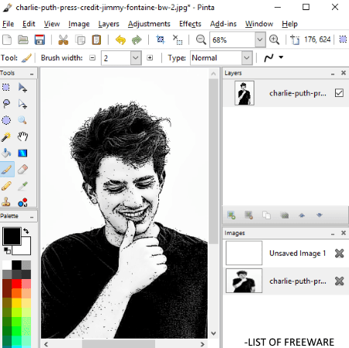
Task: Click the Undo arrow in toolbar
Action: (x=120, y=40)
